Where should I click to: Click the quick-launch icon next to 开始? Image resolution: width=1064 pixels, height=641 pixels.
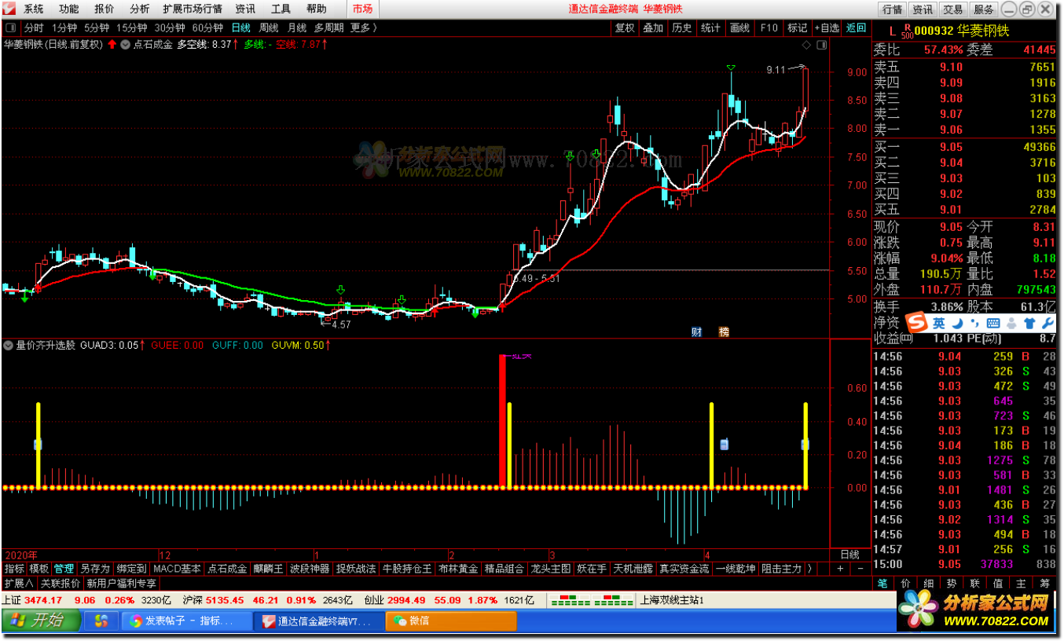pyautogui.click(x=101, y=621)
